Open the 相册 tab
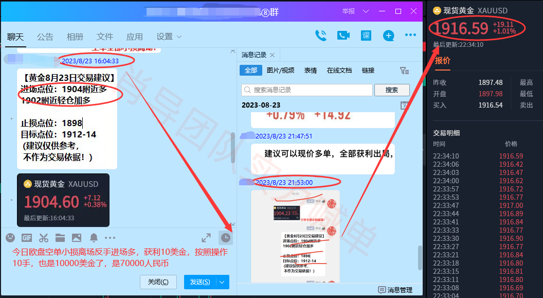Image resolution: width=543 pixels, height=298 pixels. point(75,37)
